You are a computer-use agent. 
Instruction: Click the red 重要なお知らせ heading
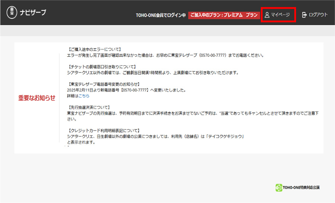[x=37, y=98]
